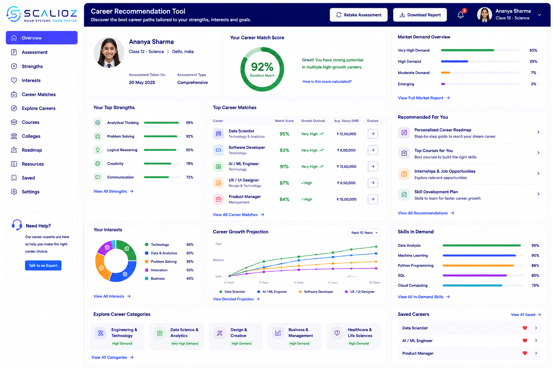This screenshot has height=368, width=553.
Task: Click the Software Developer code icon
Action: (x=219, y=150)
